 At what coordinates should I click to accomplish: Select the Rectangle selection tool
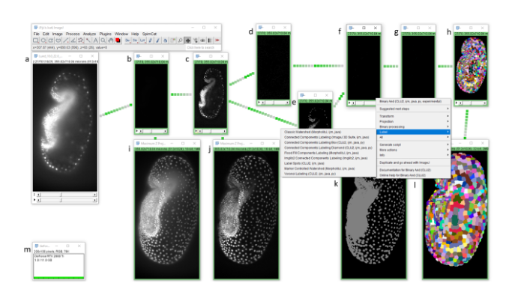click(37, 40)
